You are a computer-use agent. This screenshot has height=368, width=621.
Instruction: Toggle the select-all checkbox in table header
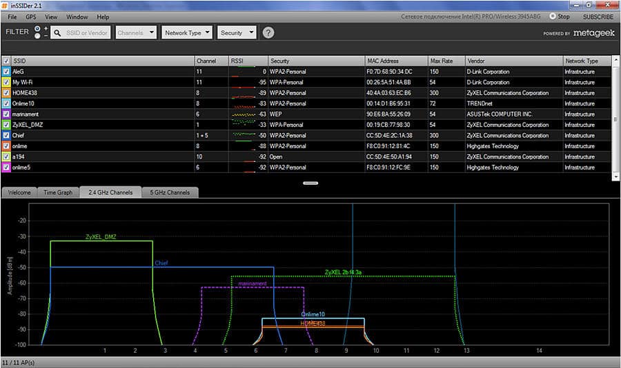point(6,61)
